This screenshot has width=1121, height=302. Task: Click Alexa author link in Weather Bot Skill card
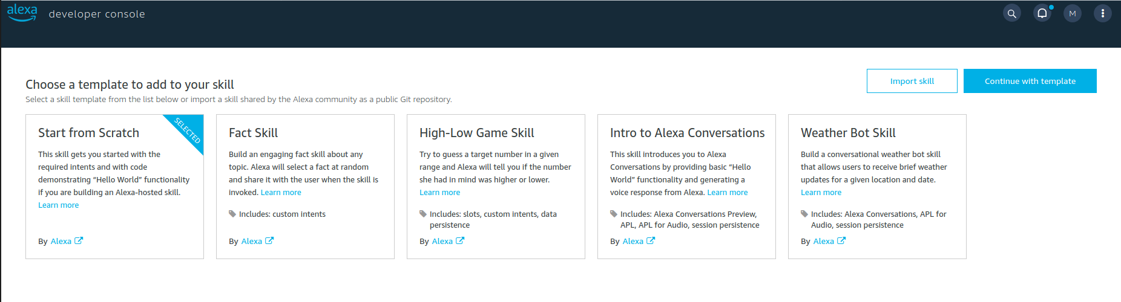(824, 241)
